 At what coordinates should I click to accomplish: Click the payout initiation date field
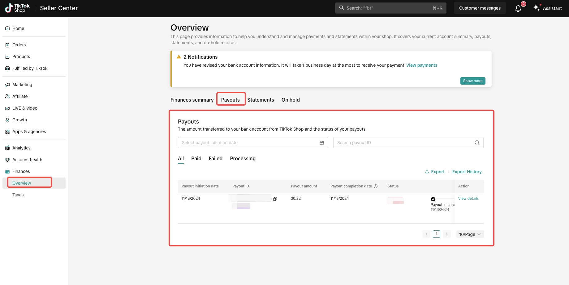click(253, 143)
